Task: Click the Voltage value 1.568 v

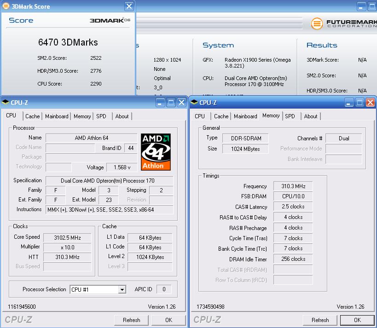Action: [x=122, y=167]
